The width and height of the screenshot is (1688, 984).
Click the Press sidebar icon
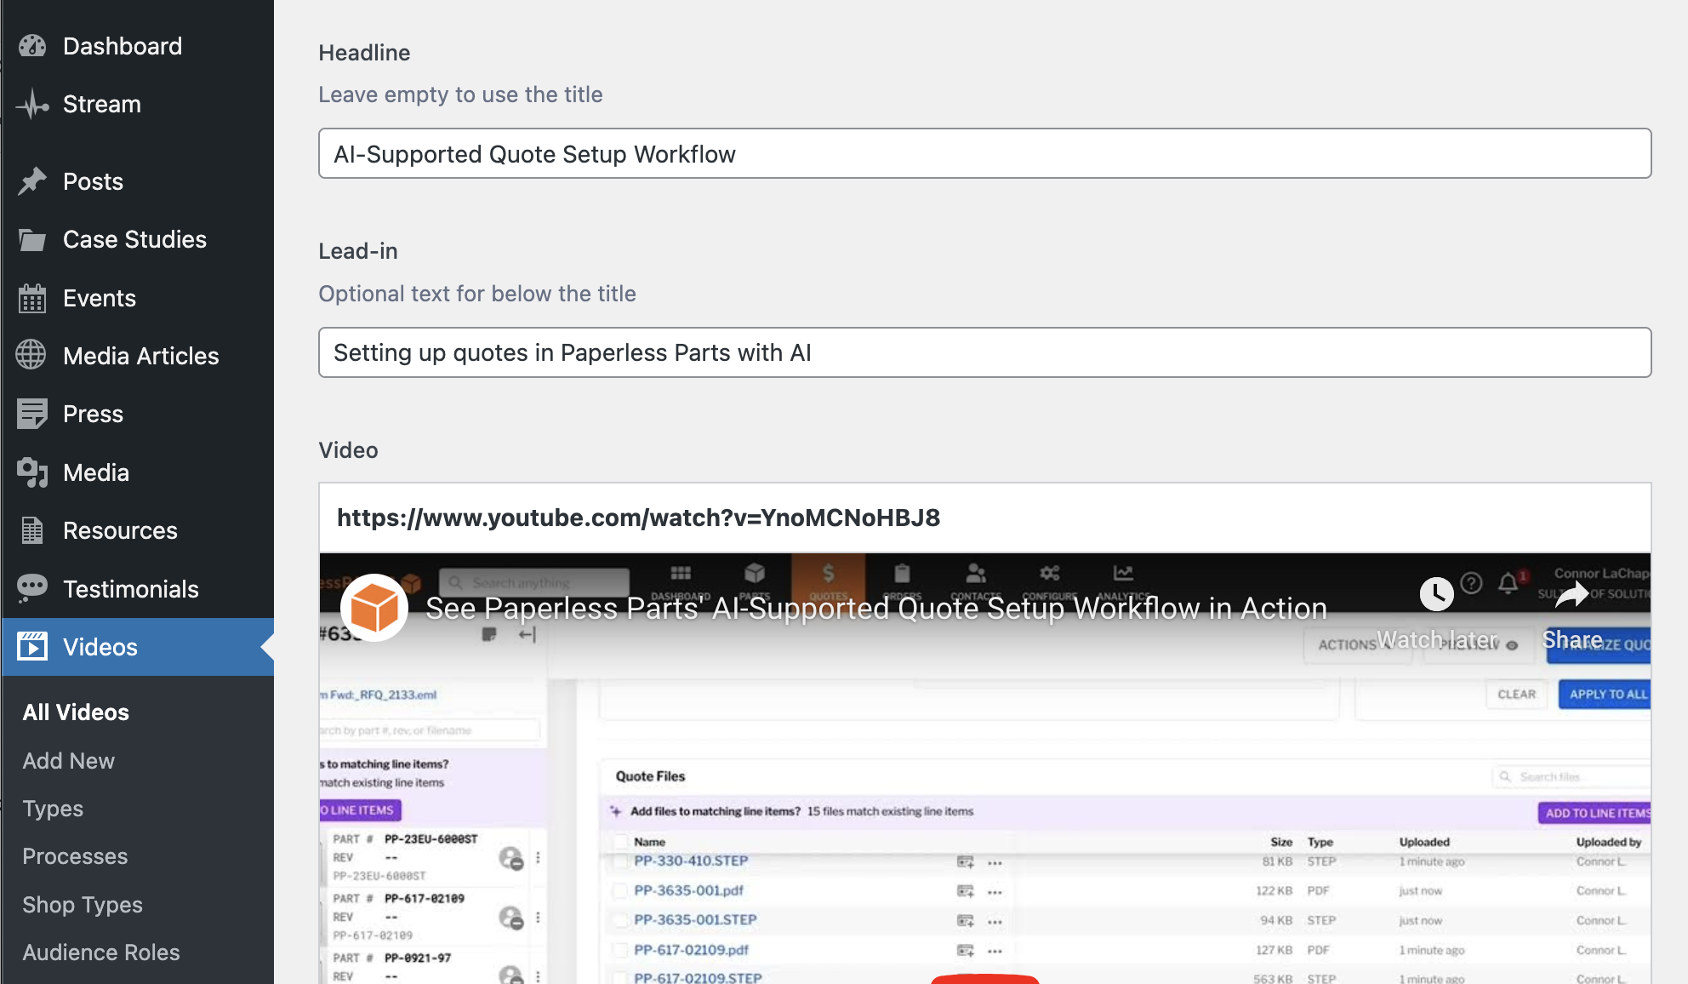click(x=31, y=414)
